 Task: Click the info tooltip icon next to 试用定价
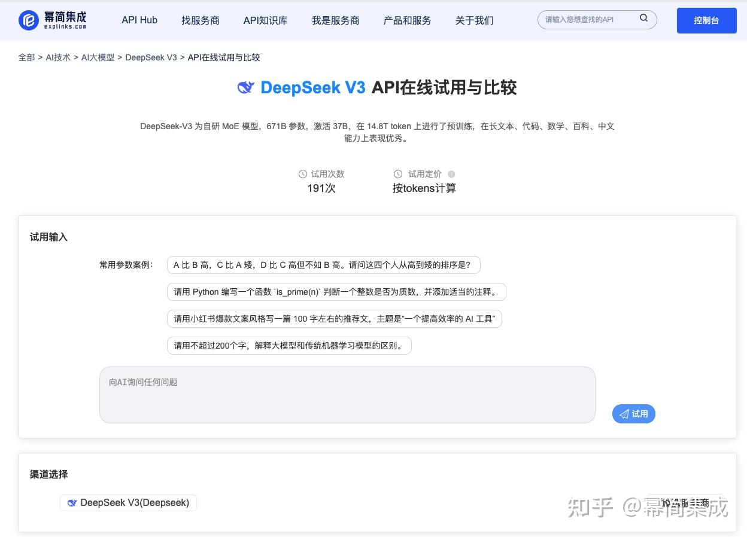pyautogui.click(x=451, y=173)
